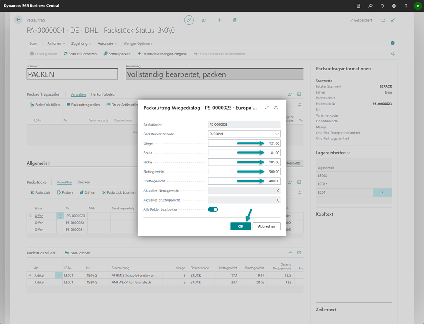The width and height of the screenshot is (424, 324).
Task: Open the settings gear icon
Action: point(394,6)
